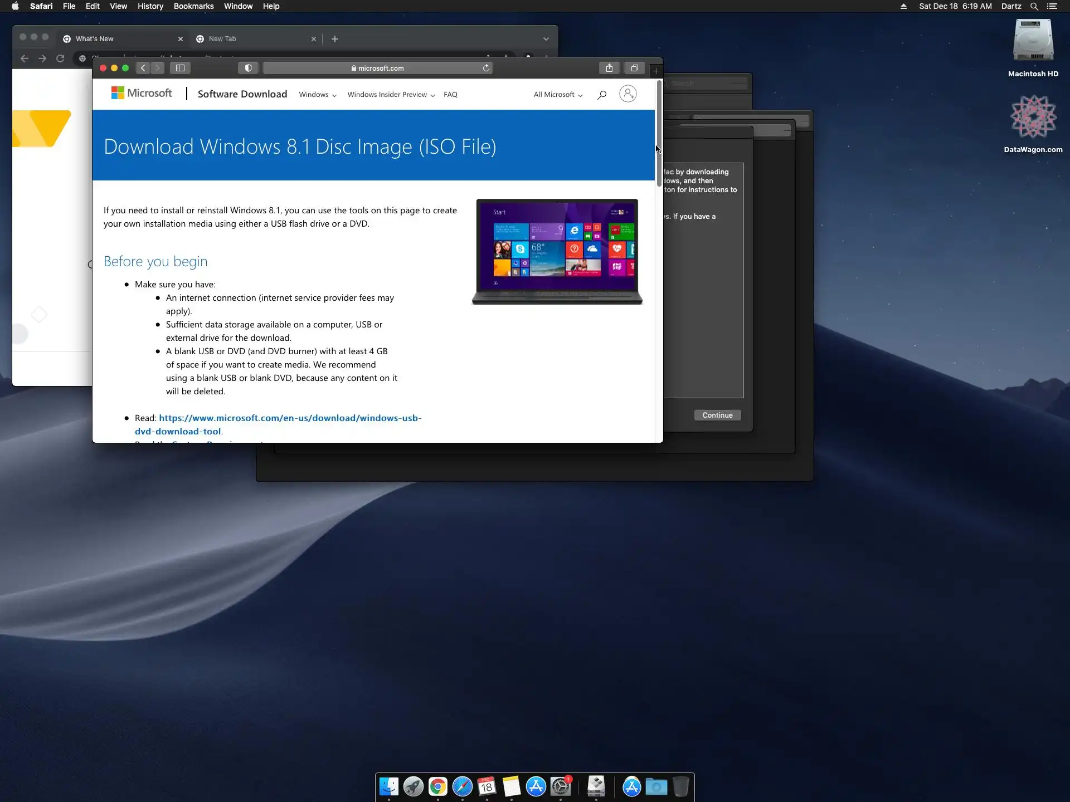Toggle the Safari sidebar button
Viewport: 1070px width, 802px height.
180,68
